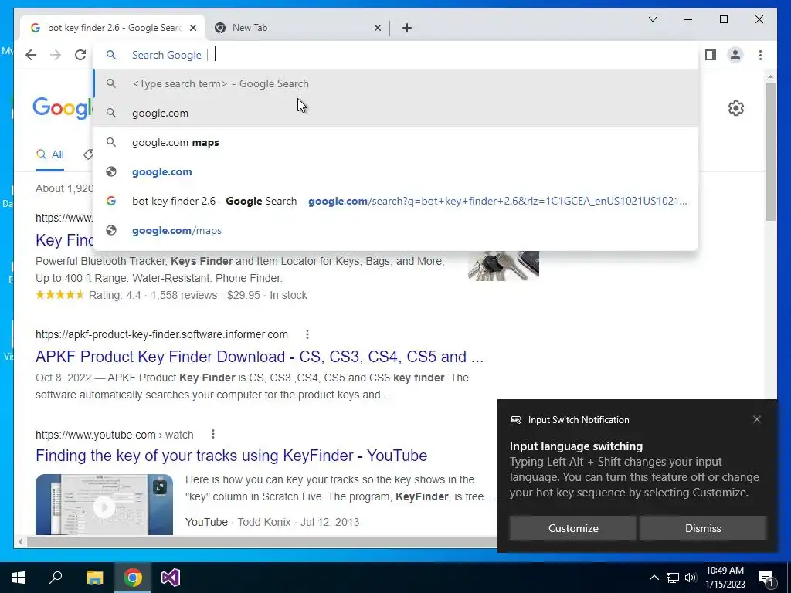Click the Forward arrow button

56,55
